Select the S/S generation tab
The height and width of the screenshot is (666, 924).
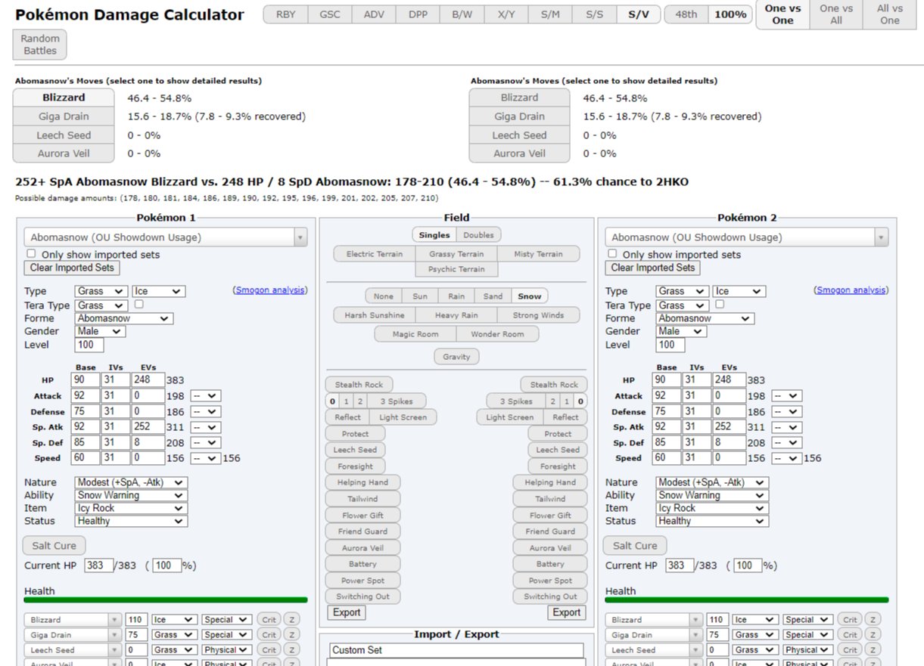pos(595,14)
